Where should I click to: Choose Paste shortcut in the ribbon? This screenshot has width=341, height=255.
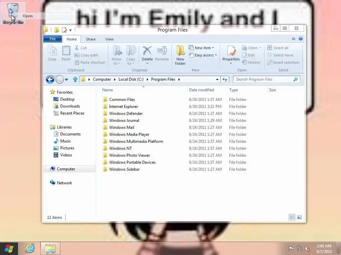(x=90, y=62)
